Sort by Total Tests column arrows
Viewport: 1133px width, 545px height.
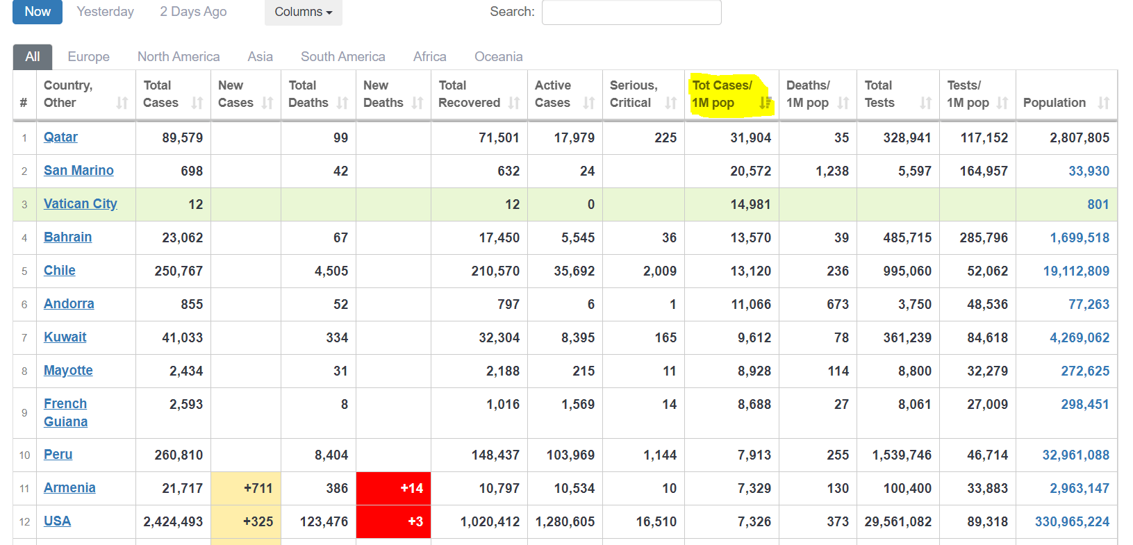(926, 103)
